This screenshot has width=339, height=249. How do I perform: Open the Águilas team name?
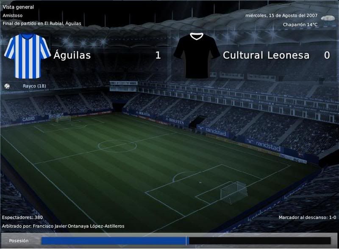pos(72,55)
